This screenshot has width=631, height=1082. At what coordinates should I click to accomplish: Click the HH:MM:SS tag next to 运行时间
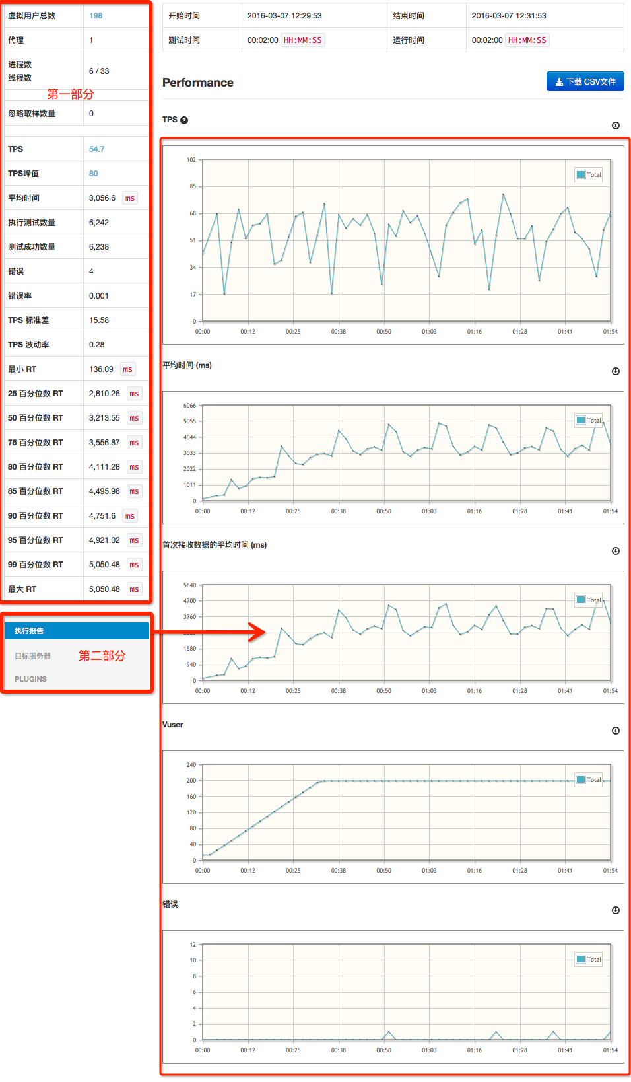point(527,40)
